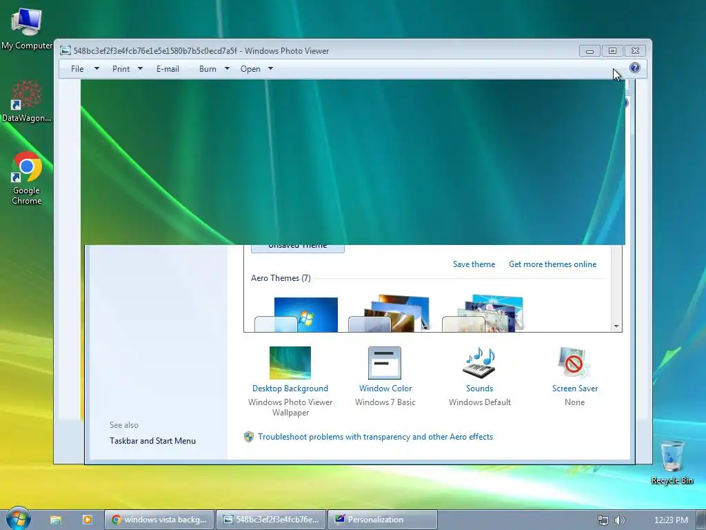Click the Windows Start orb

[x=19, y=518]
